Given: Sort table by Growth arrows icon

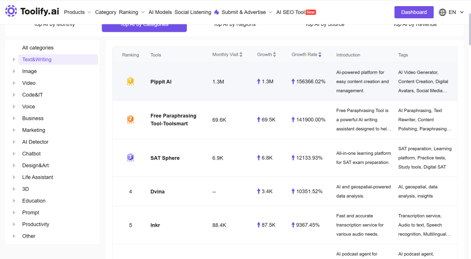Looking at the screenshot, I should (x=274, y=55).
